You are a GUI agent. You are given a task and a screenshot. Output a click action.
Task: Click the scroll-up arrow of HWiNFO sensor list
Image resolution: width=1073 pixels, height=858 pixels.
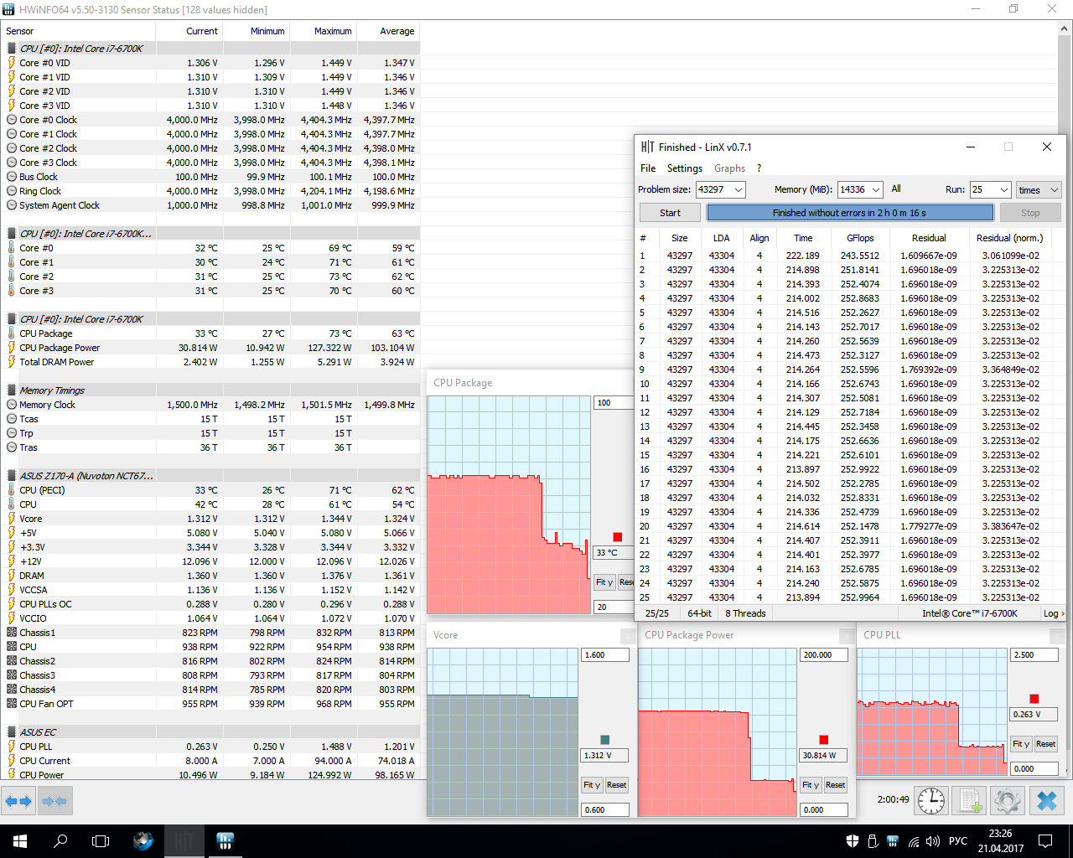(1065, 29)
